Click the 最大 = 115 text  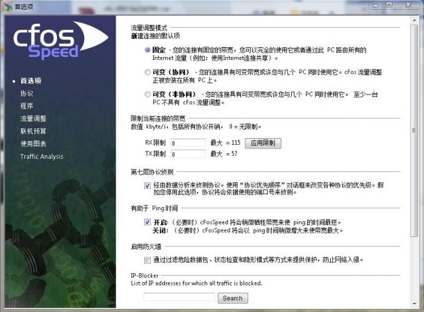225,143
